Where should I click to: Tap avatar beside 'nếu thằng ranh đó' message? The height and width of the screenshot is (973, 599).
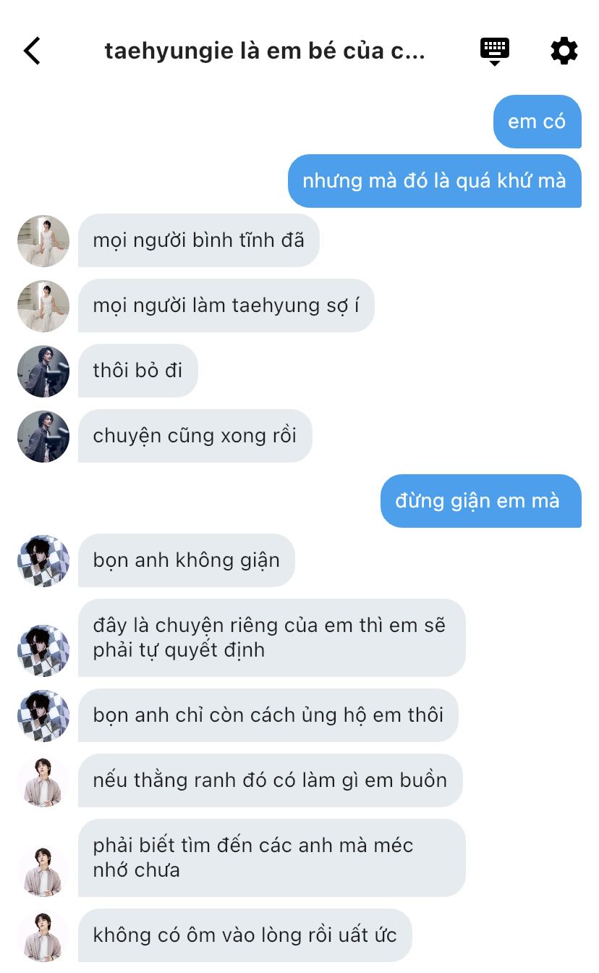pyautogui.click(x=43, y=780)
